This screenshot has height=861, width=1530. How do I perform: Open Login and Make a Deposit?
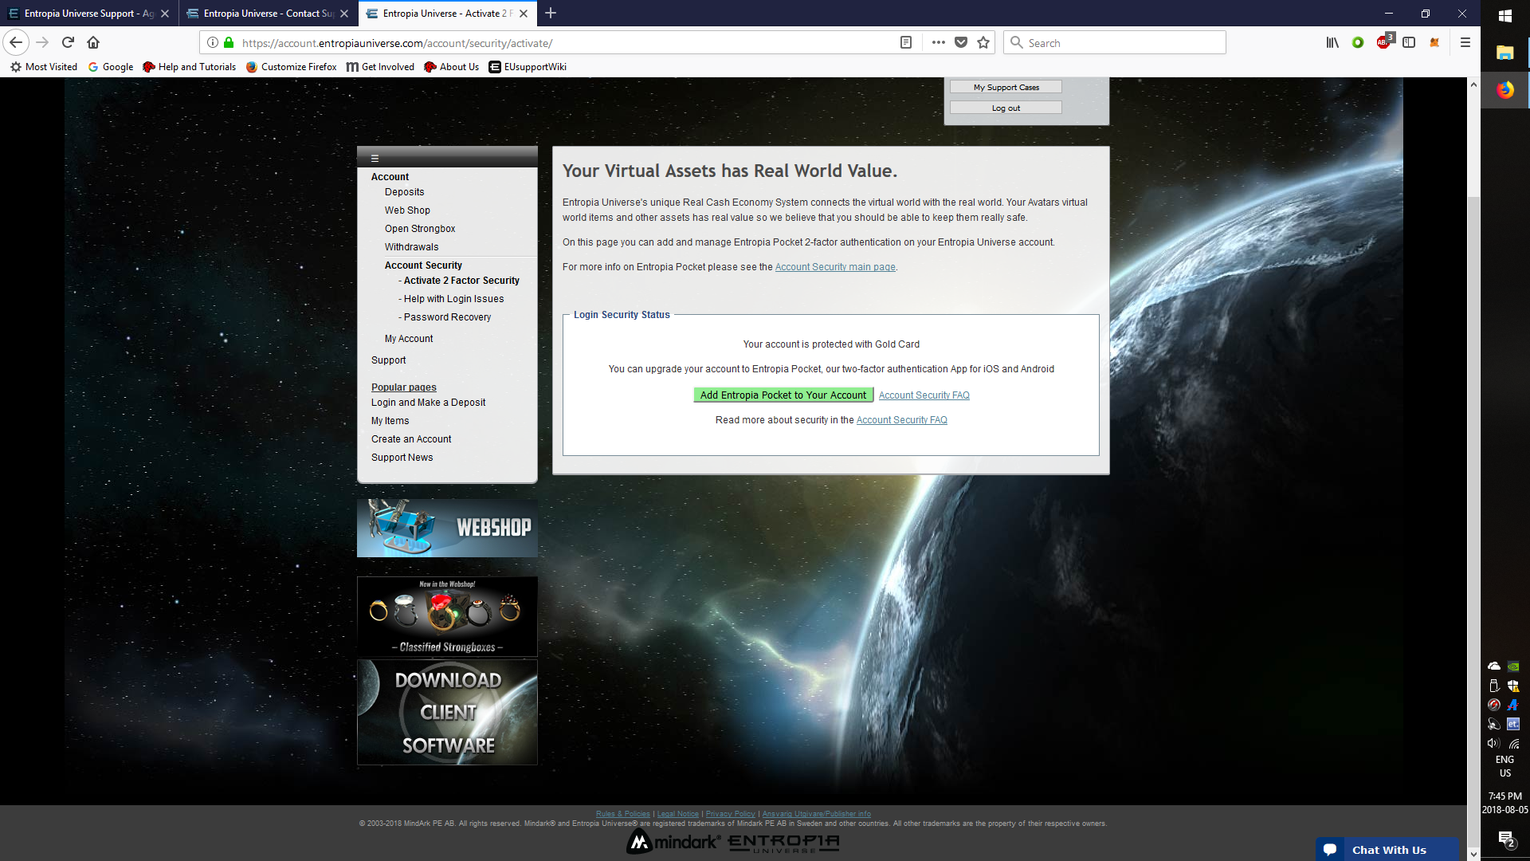(x=428, y=403)
